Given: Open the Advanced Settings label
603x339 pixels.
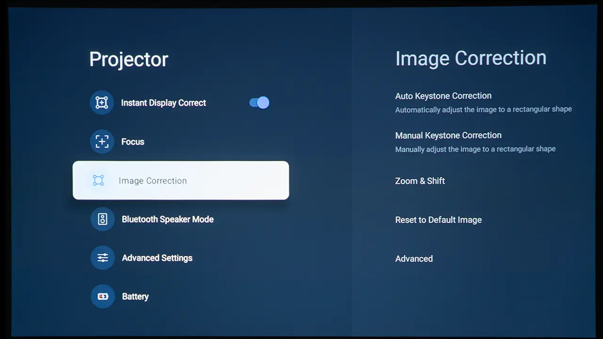Looking at the screenshot, I should [157, 258].
